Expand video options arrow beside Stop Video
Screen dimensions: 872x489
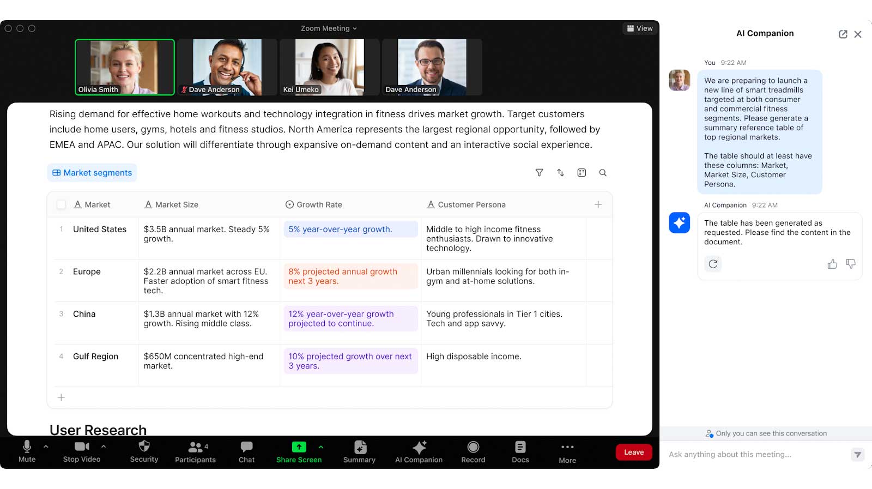(104, 446)
